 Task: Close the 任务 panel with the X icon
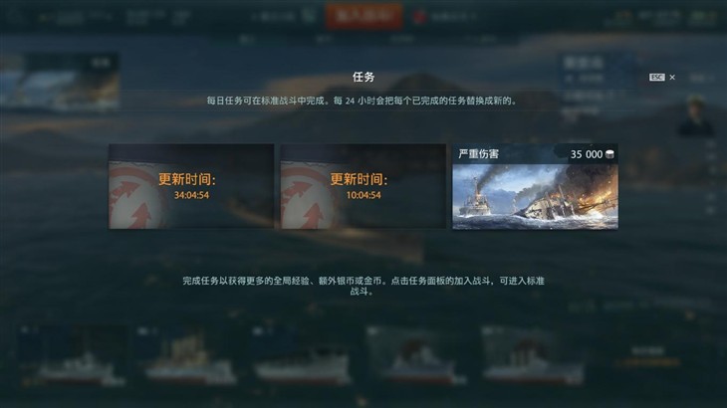click(672, 77)
